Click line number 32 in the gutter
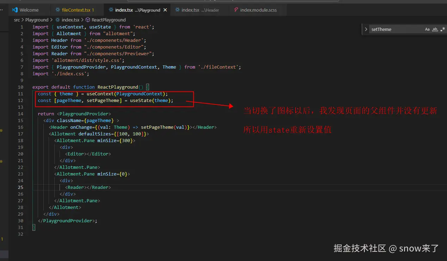Viewport: 447px width, 261px height. click(20, 234)
